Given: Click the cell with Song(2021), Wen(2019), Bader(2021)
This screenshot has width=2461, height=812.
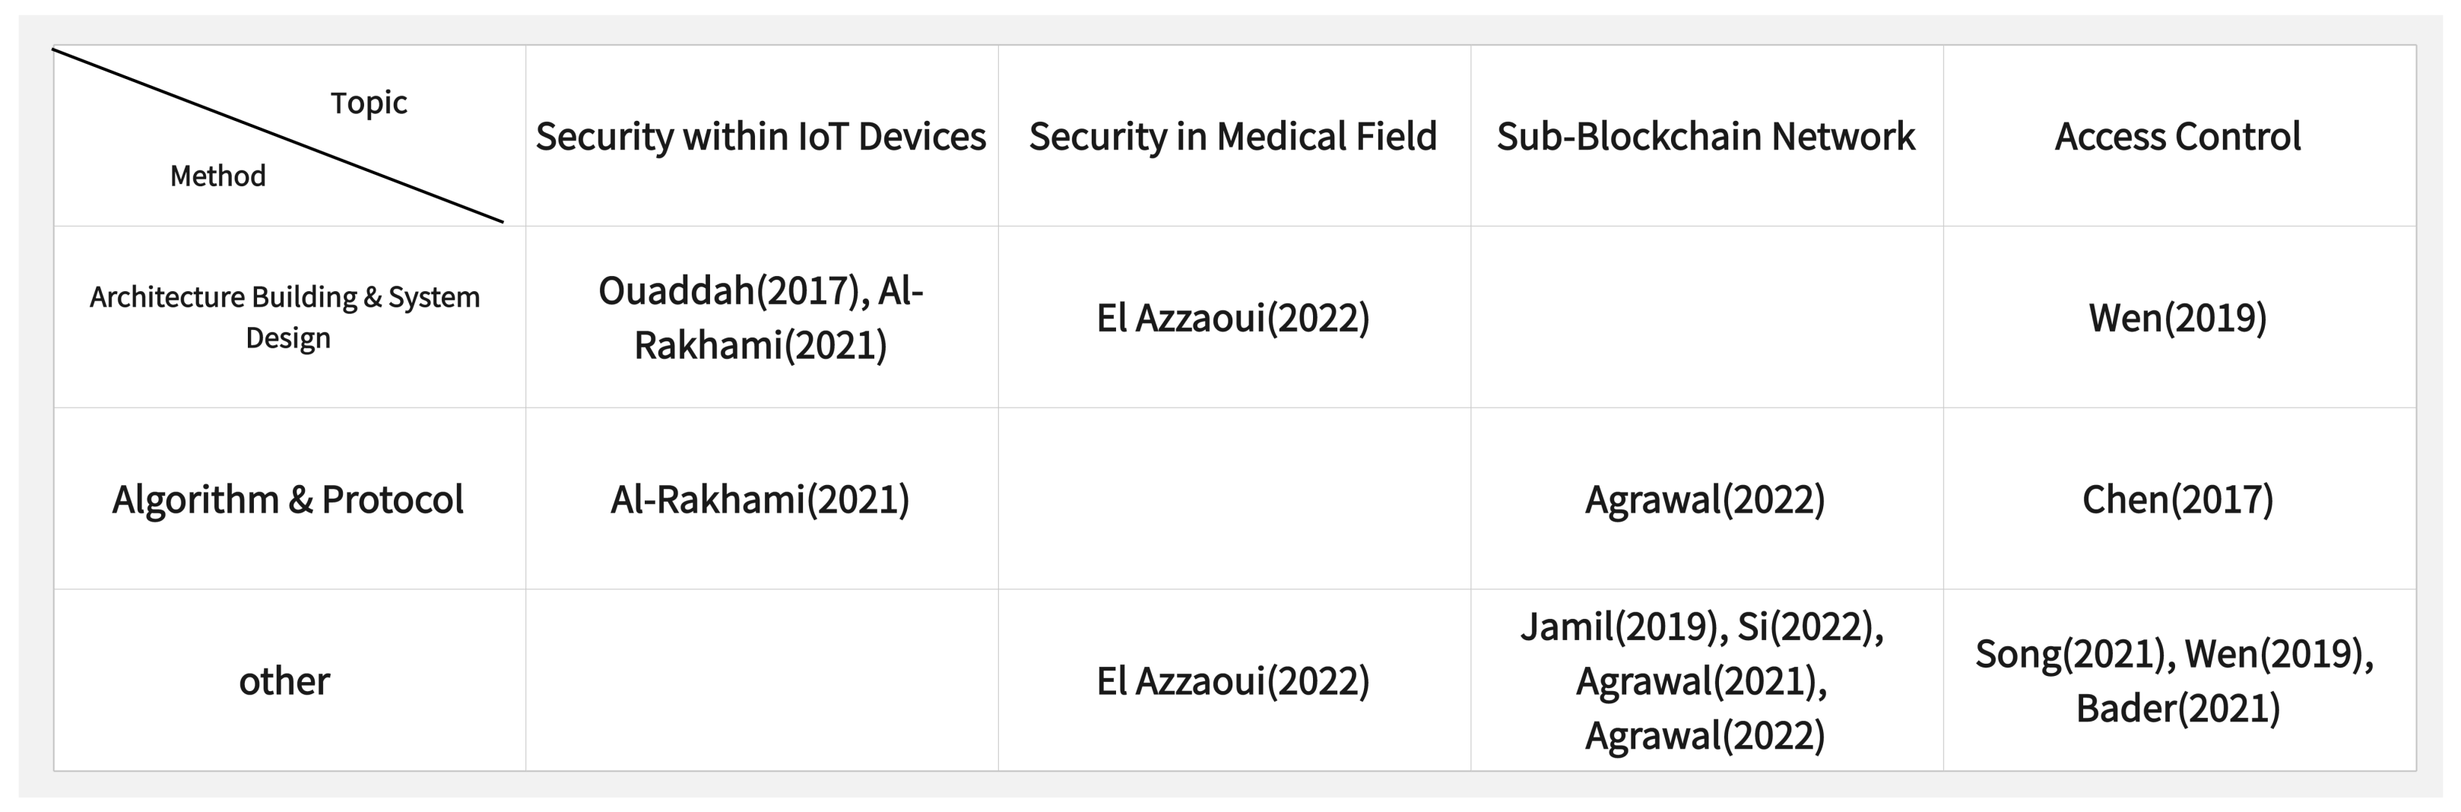Looking at the screenshot, I should coord(2177,681).
